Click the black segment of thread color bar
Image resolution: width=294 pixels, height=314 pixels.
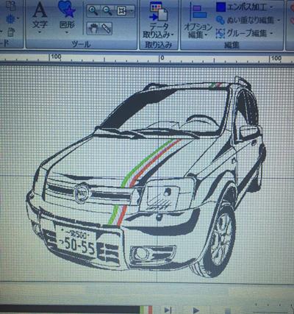70,310
